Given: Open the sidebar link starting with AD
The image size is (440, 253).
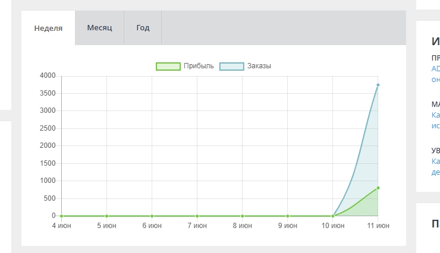Looking at the screenshot, I should pos(435,69).
